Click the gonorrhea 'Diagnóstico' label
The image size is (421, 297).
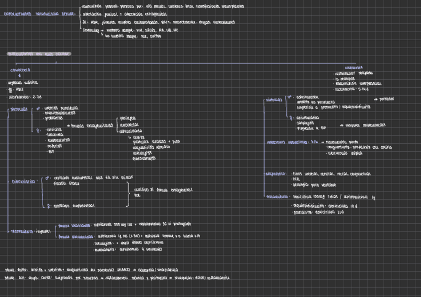(x=23, y=181)
